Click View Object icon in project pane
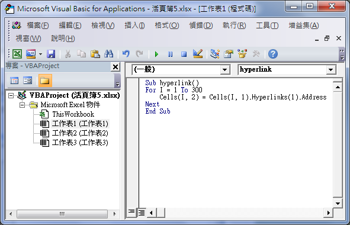This screenshot has width=350, height=225. coord(27,81)
